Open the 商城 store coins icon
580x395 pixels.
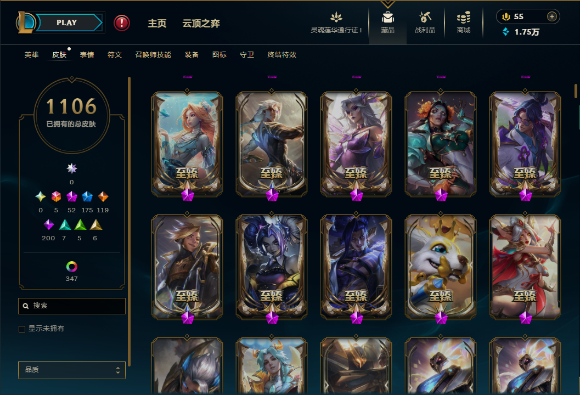pyautogui.click(x=464, y=17)
